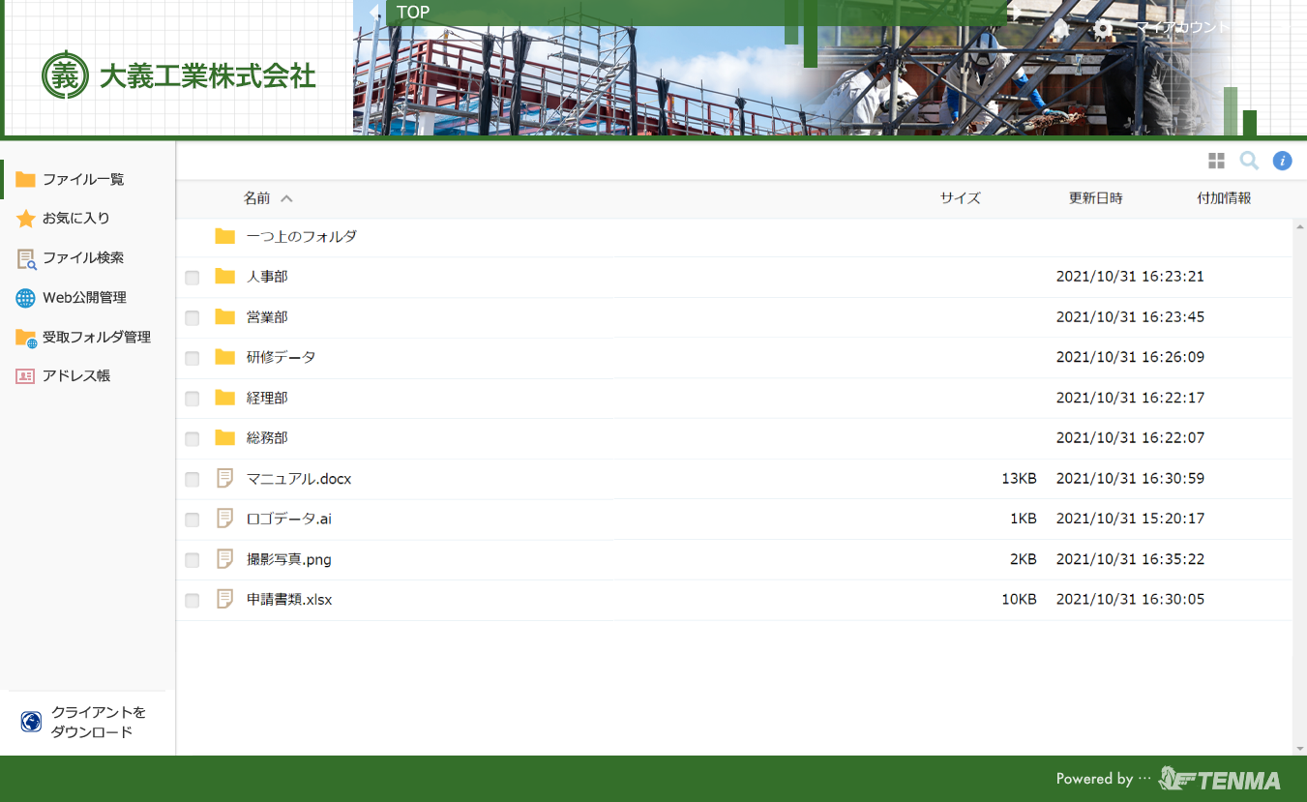Click the 経理部 folder icon
This screenshot has width=1307, height=802.
click(x=225, y=398)
